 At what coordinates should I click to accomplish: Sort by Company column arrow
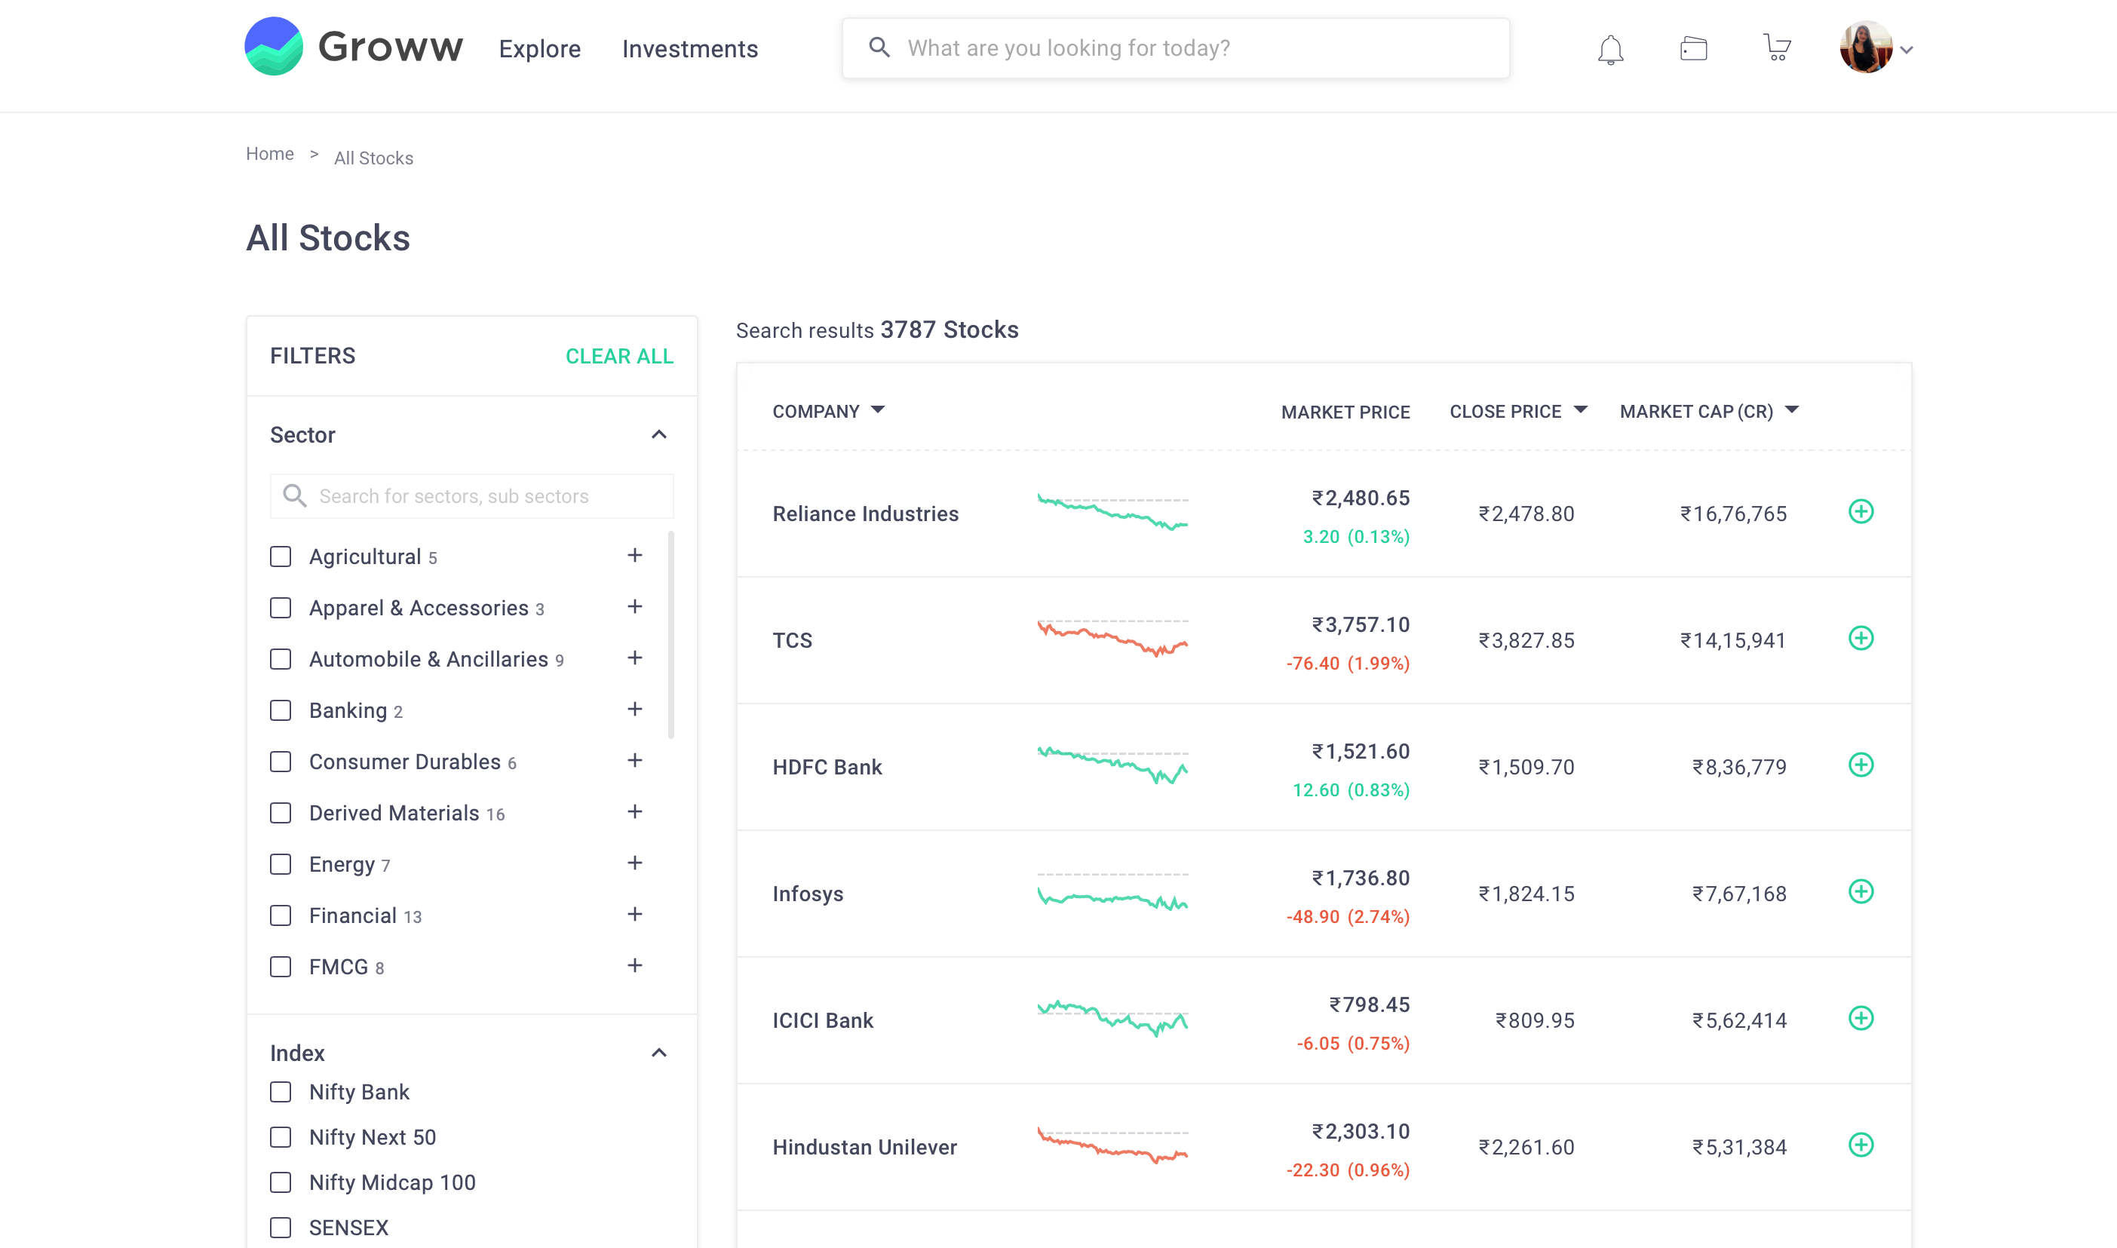tap(878, 409)
